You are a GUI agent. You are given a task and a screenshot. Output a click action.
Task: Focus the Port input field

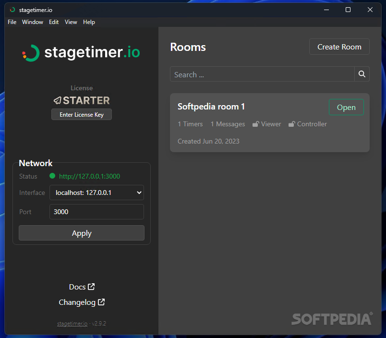pos(96,212)
